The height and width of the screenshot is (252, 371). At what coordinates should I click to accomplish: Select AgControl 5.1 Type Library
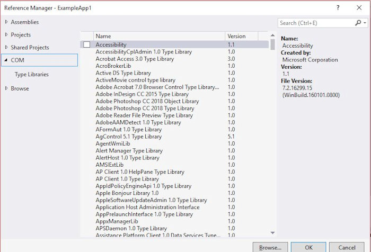click(x=174, y=137)
